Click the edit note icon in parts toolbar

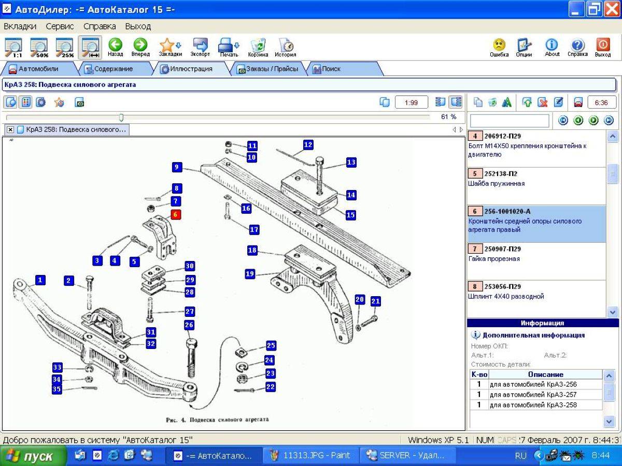[558, 103]
